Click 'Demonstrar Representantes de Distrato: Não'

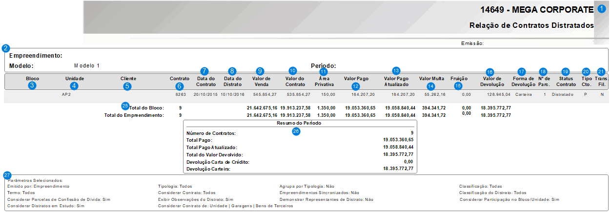(x=326, y=199)
